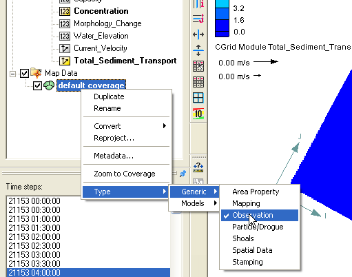
Task: Click the measure tool with question mark
Action: (x=198, y=167)
